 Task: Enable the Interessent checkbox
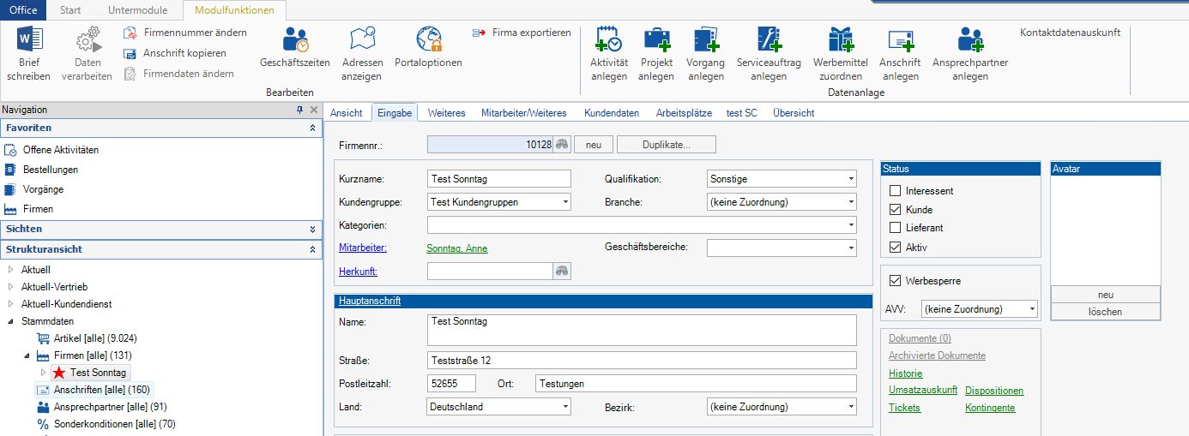pos(896,191)
